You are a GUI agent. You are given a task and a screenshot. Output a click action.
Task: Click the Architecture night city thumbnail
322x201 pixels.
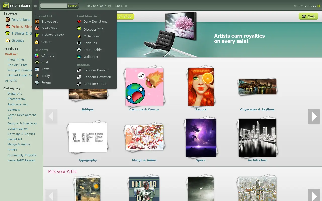click(258, 138)
